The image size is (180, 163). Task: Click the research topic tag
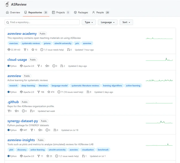(13, 86)
